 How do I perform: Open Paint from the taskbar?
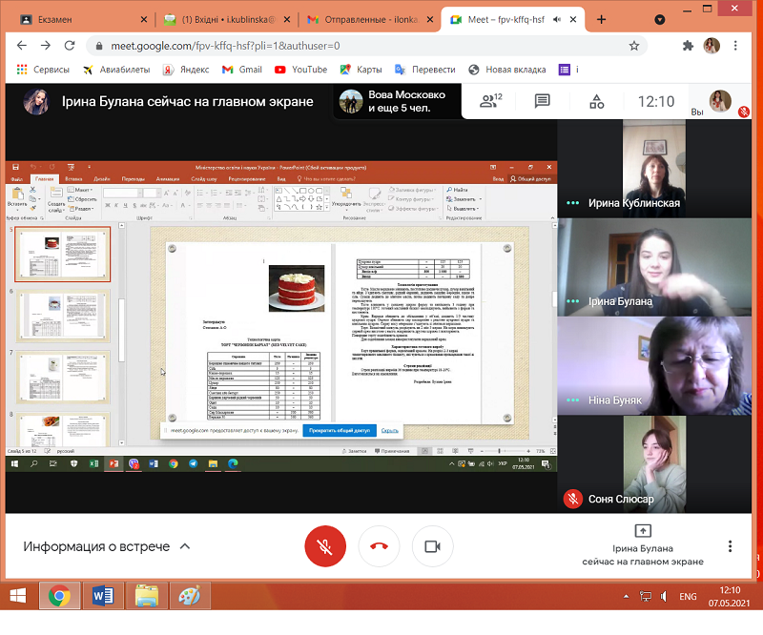point(189,596)
